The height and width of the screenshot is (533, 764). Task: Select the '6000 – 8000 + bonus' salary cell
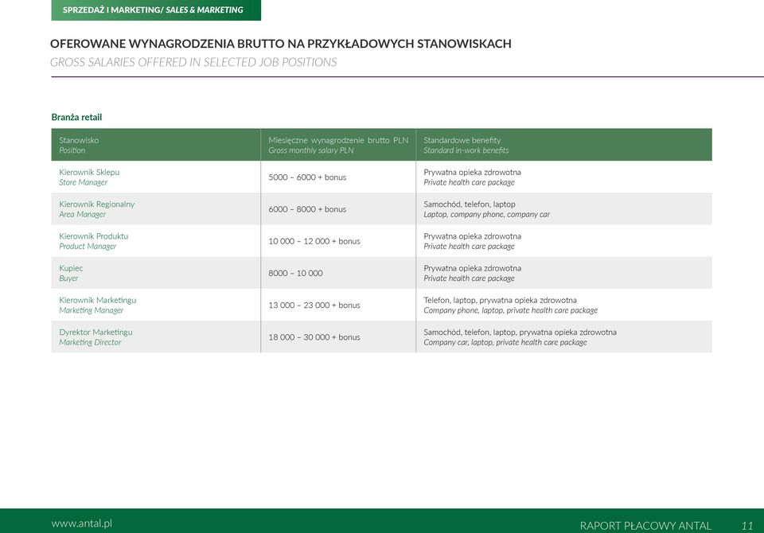(x=338, y=209)
